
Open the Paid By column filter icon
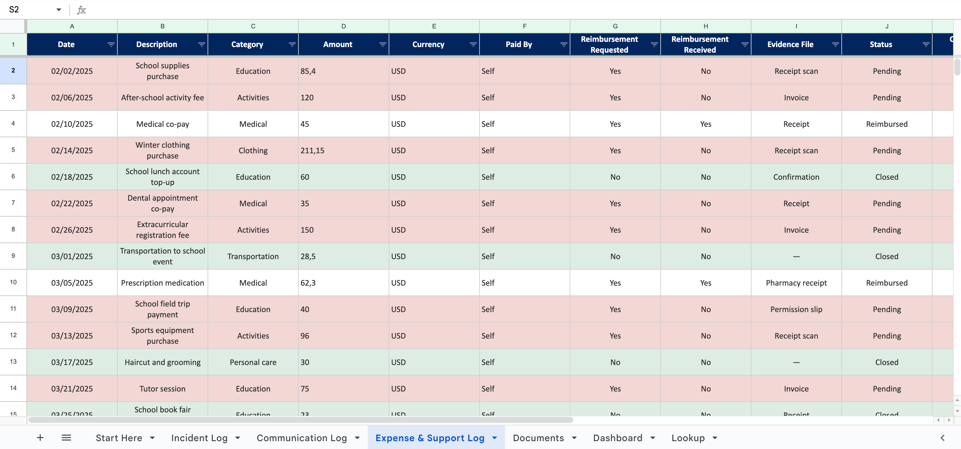(x=564, y=45)
